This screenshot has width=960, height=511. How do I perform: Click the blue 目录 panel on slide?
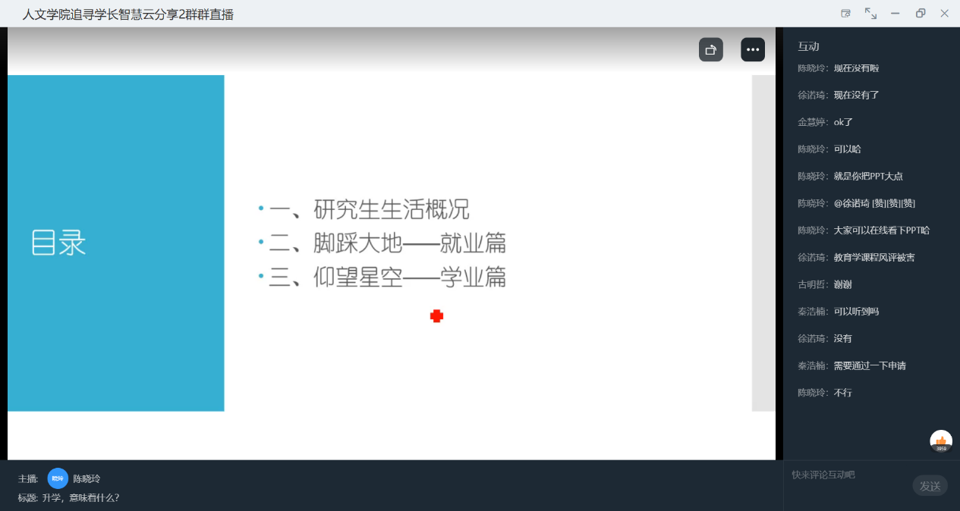[115, 243]
